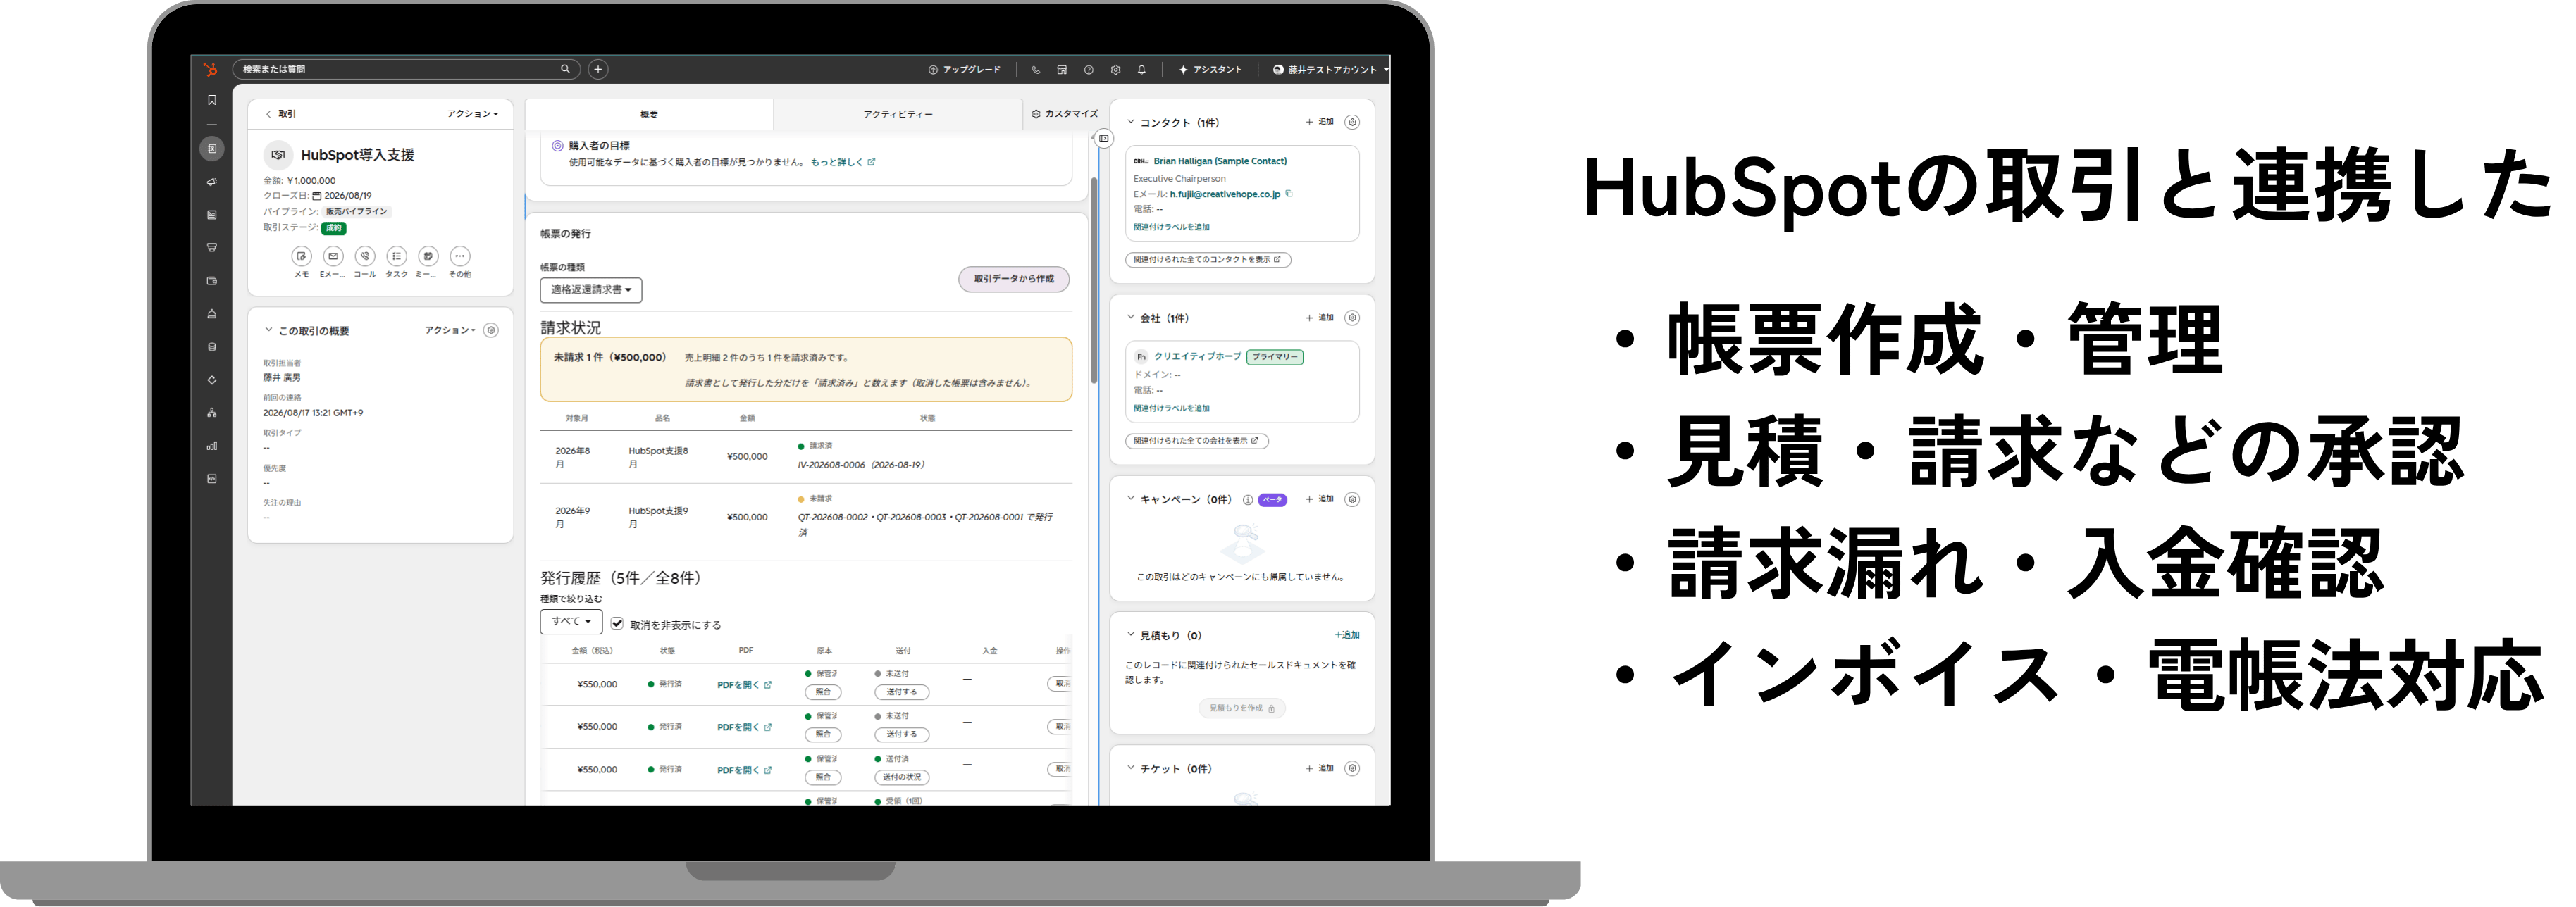Click the 成約 deal stage badge

333,227
